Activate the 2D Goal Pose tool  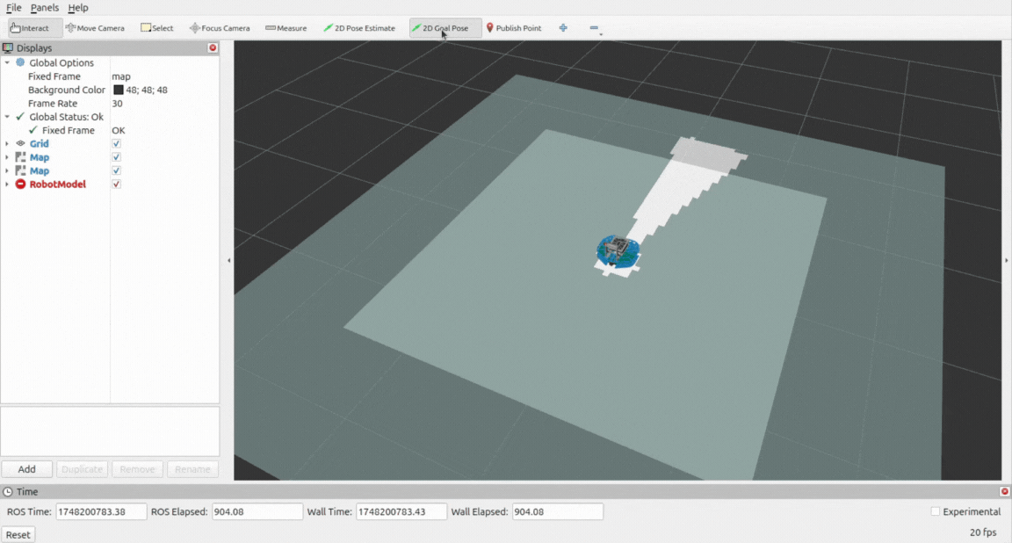(445, 28)
